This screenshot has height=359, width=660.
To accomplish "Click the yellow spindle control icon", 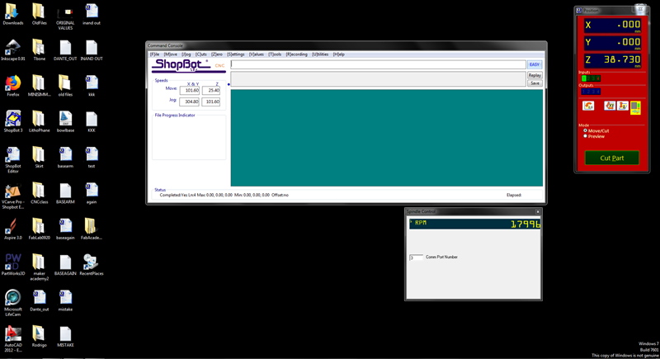I will [635, 108].
